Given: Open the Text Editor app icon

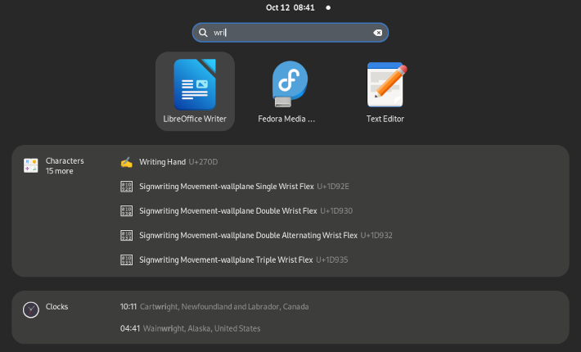Looking at the screenshot, I should coord(385,84).
